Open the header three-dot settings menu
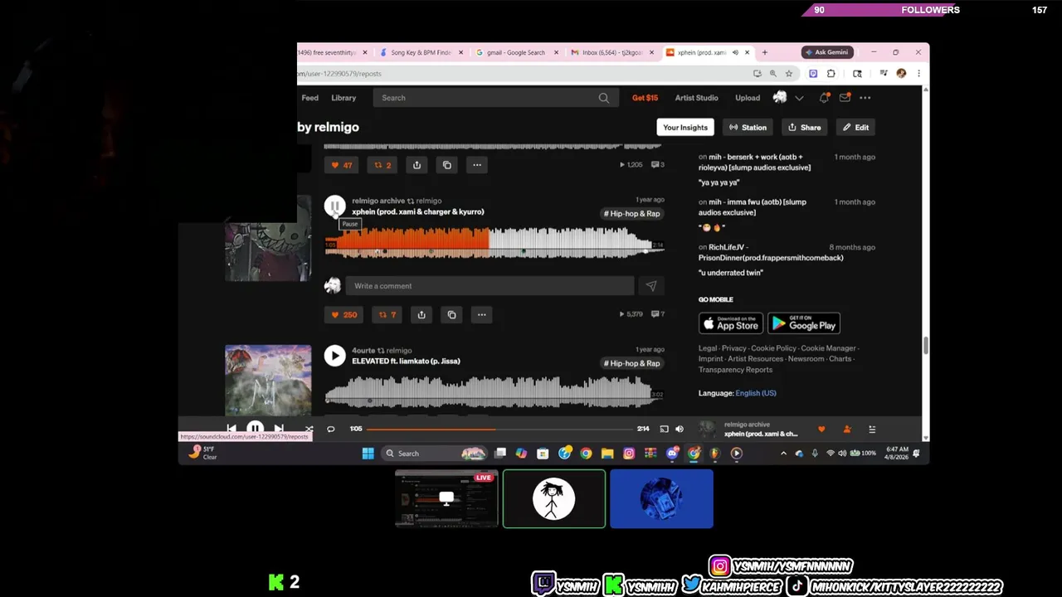1062x597 pixels. [x=865, y=98]
